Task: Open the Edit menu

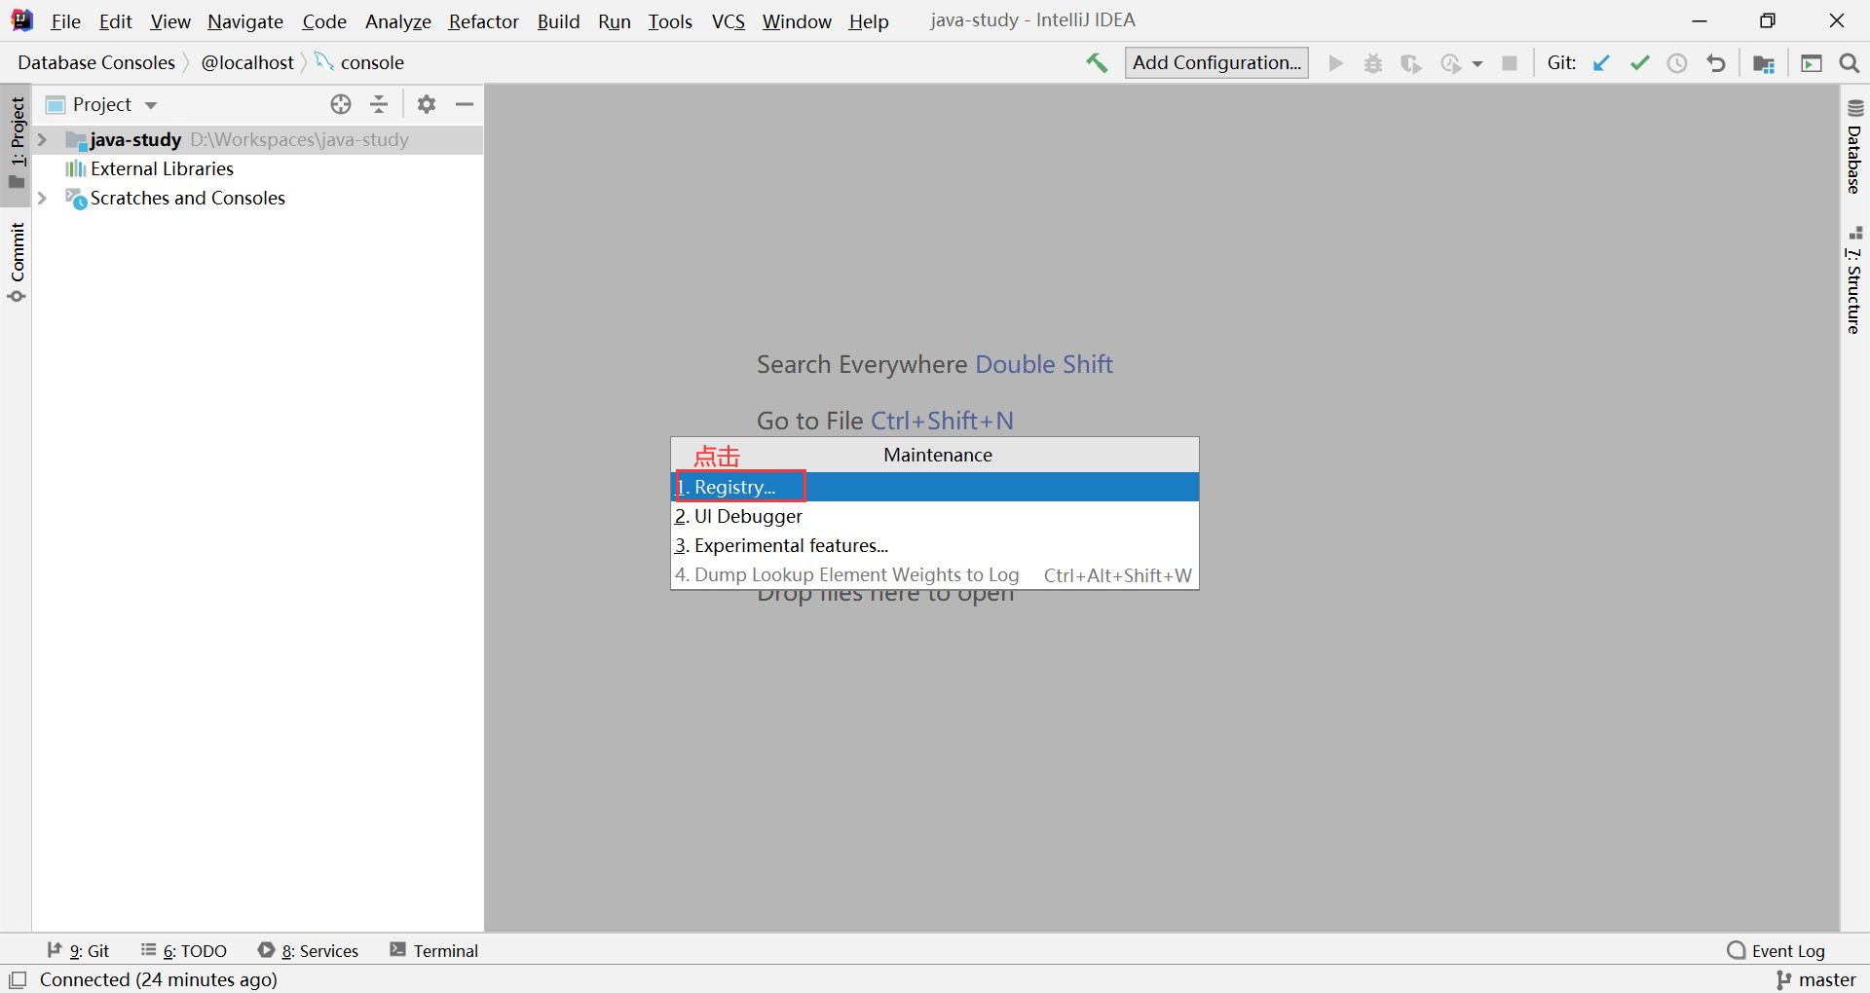Action: click(115, 20)
